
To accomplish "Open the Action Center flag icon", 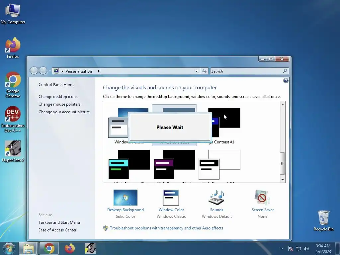I will point(291,249).
